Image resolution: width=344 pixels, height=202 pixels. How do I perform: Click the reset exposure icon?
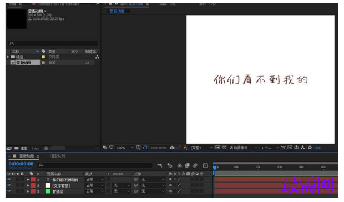(x=310, y=148)
